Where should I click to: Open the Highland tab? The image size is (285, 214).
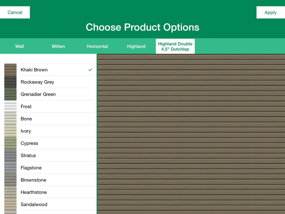(136, 46)
